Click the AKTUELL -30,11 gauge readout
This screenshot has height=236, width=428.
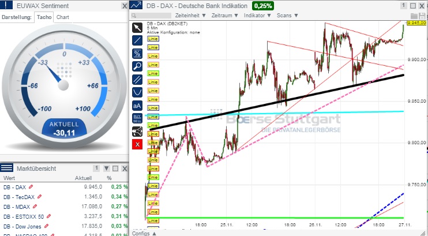64,129
